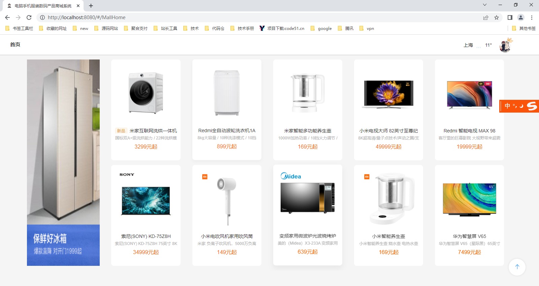Screen dimensions: 539x286
Task: Go back to the previous page
Action: (x=7, y=17)
